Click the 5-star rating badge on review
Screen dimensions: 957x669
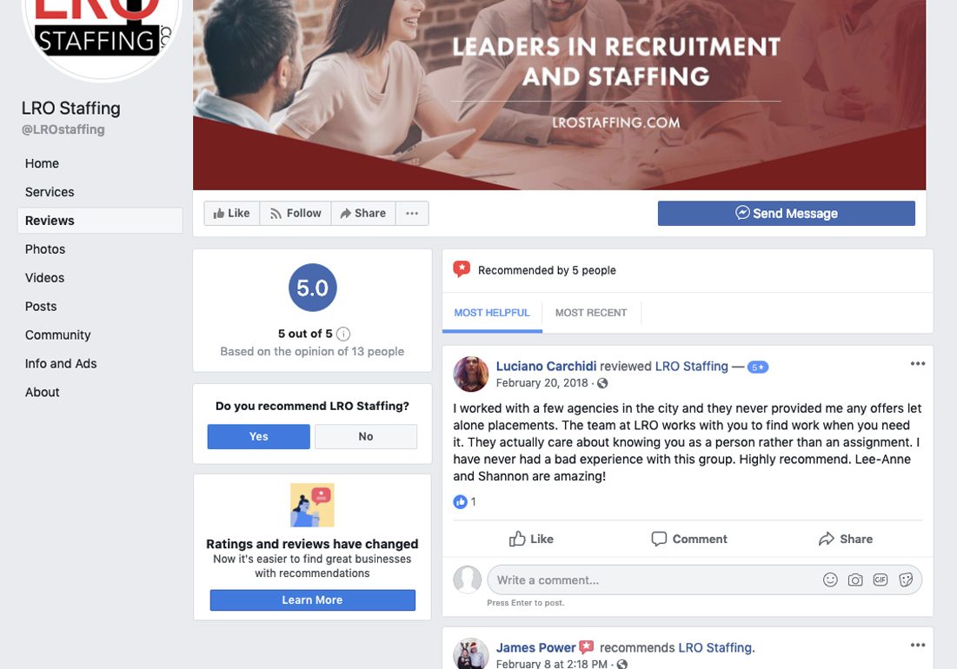(757, 368)
